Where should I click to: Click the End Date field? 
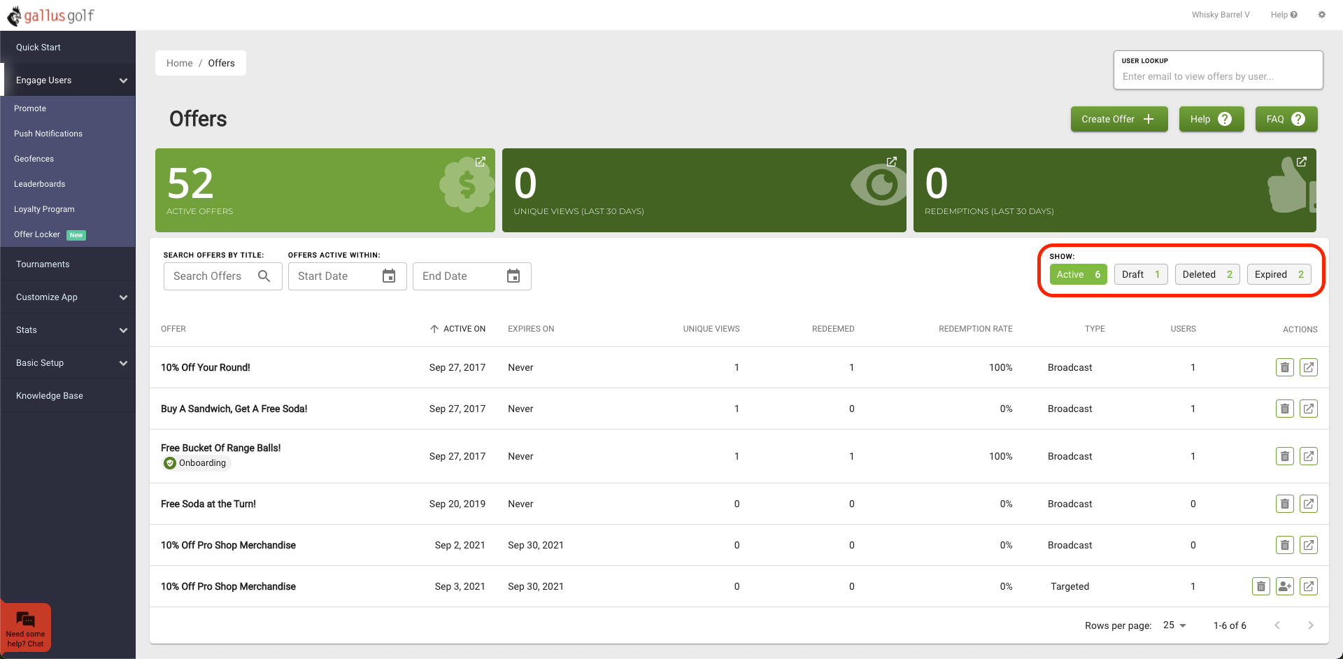pyautogui.click(x=472, y=276)
